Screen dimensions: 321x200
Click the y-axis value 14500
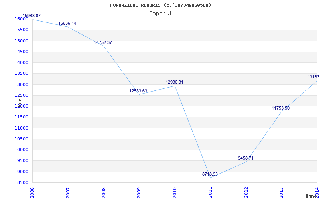(21, 52)
